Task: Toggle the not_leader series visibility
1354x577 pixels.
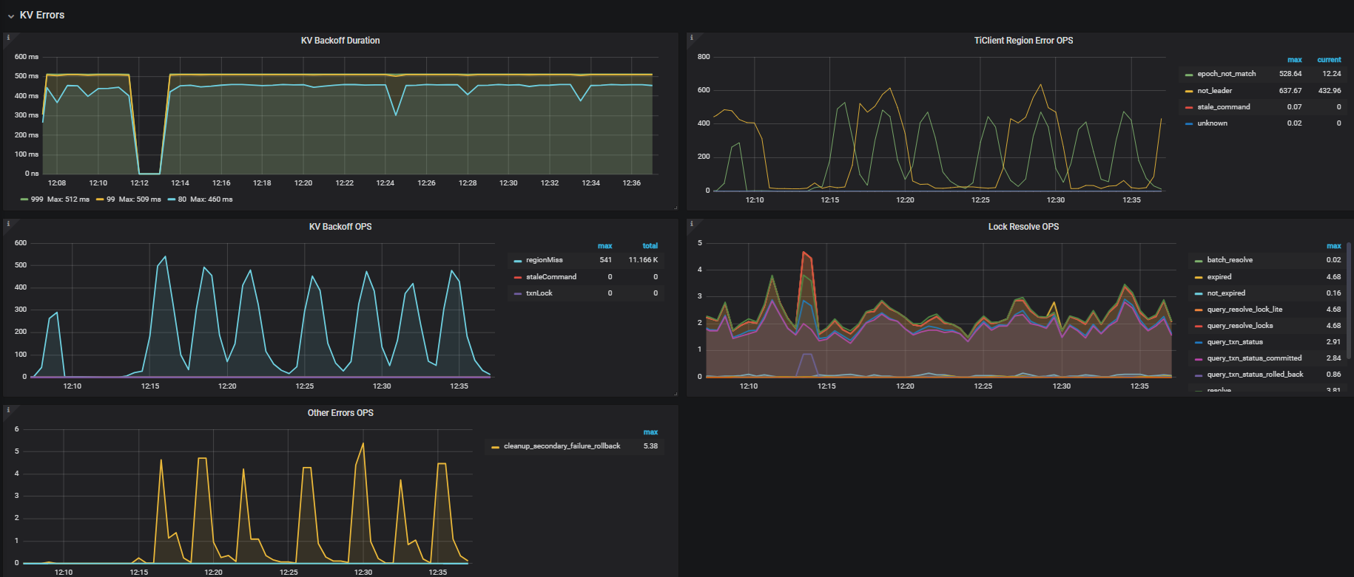Action: [1214, 91]
